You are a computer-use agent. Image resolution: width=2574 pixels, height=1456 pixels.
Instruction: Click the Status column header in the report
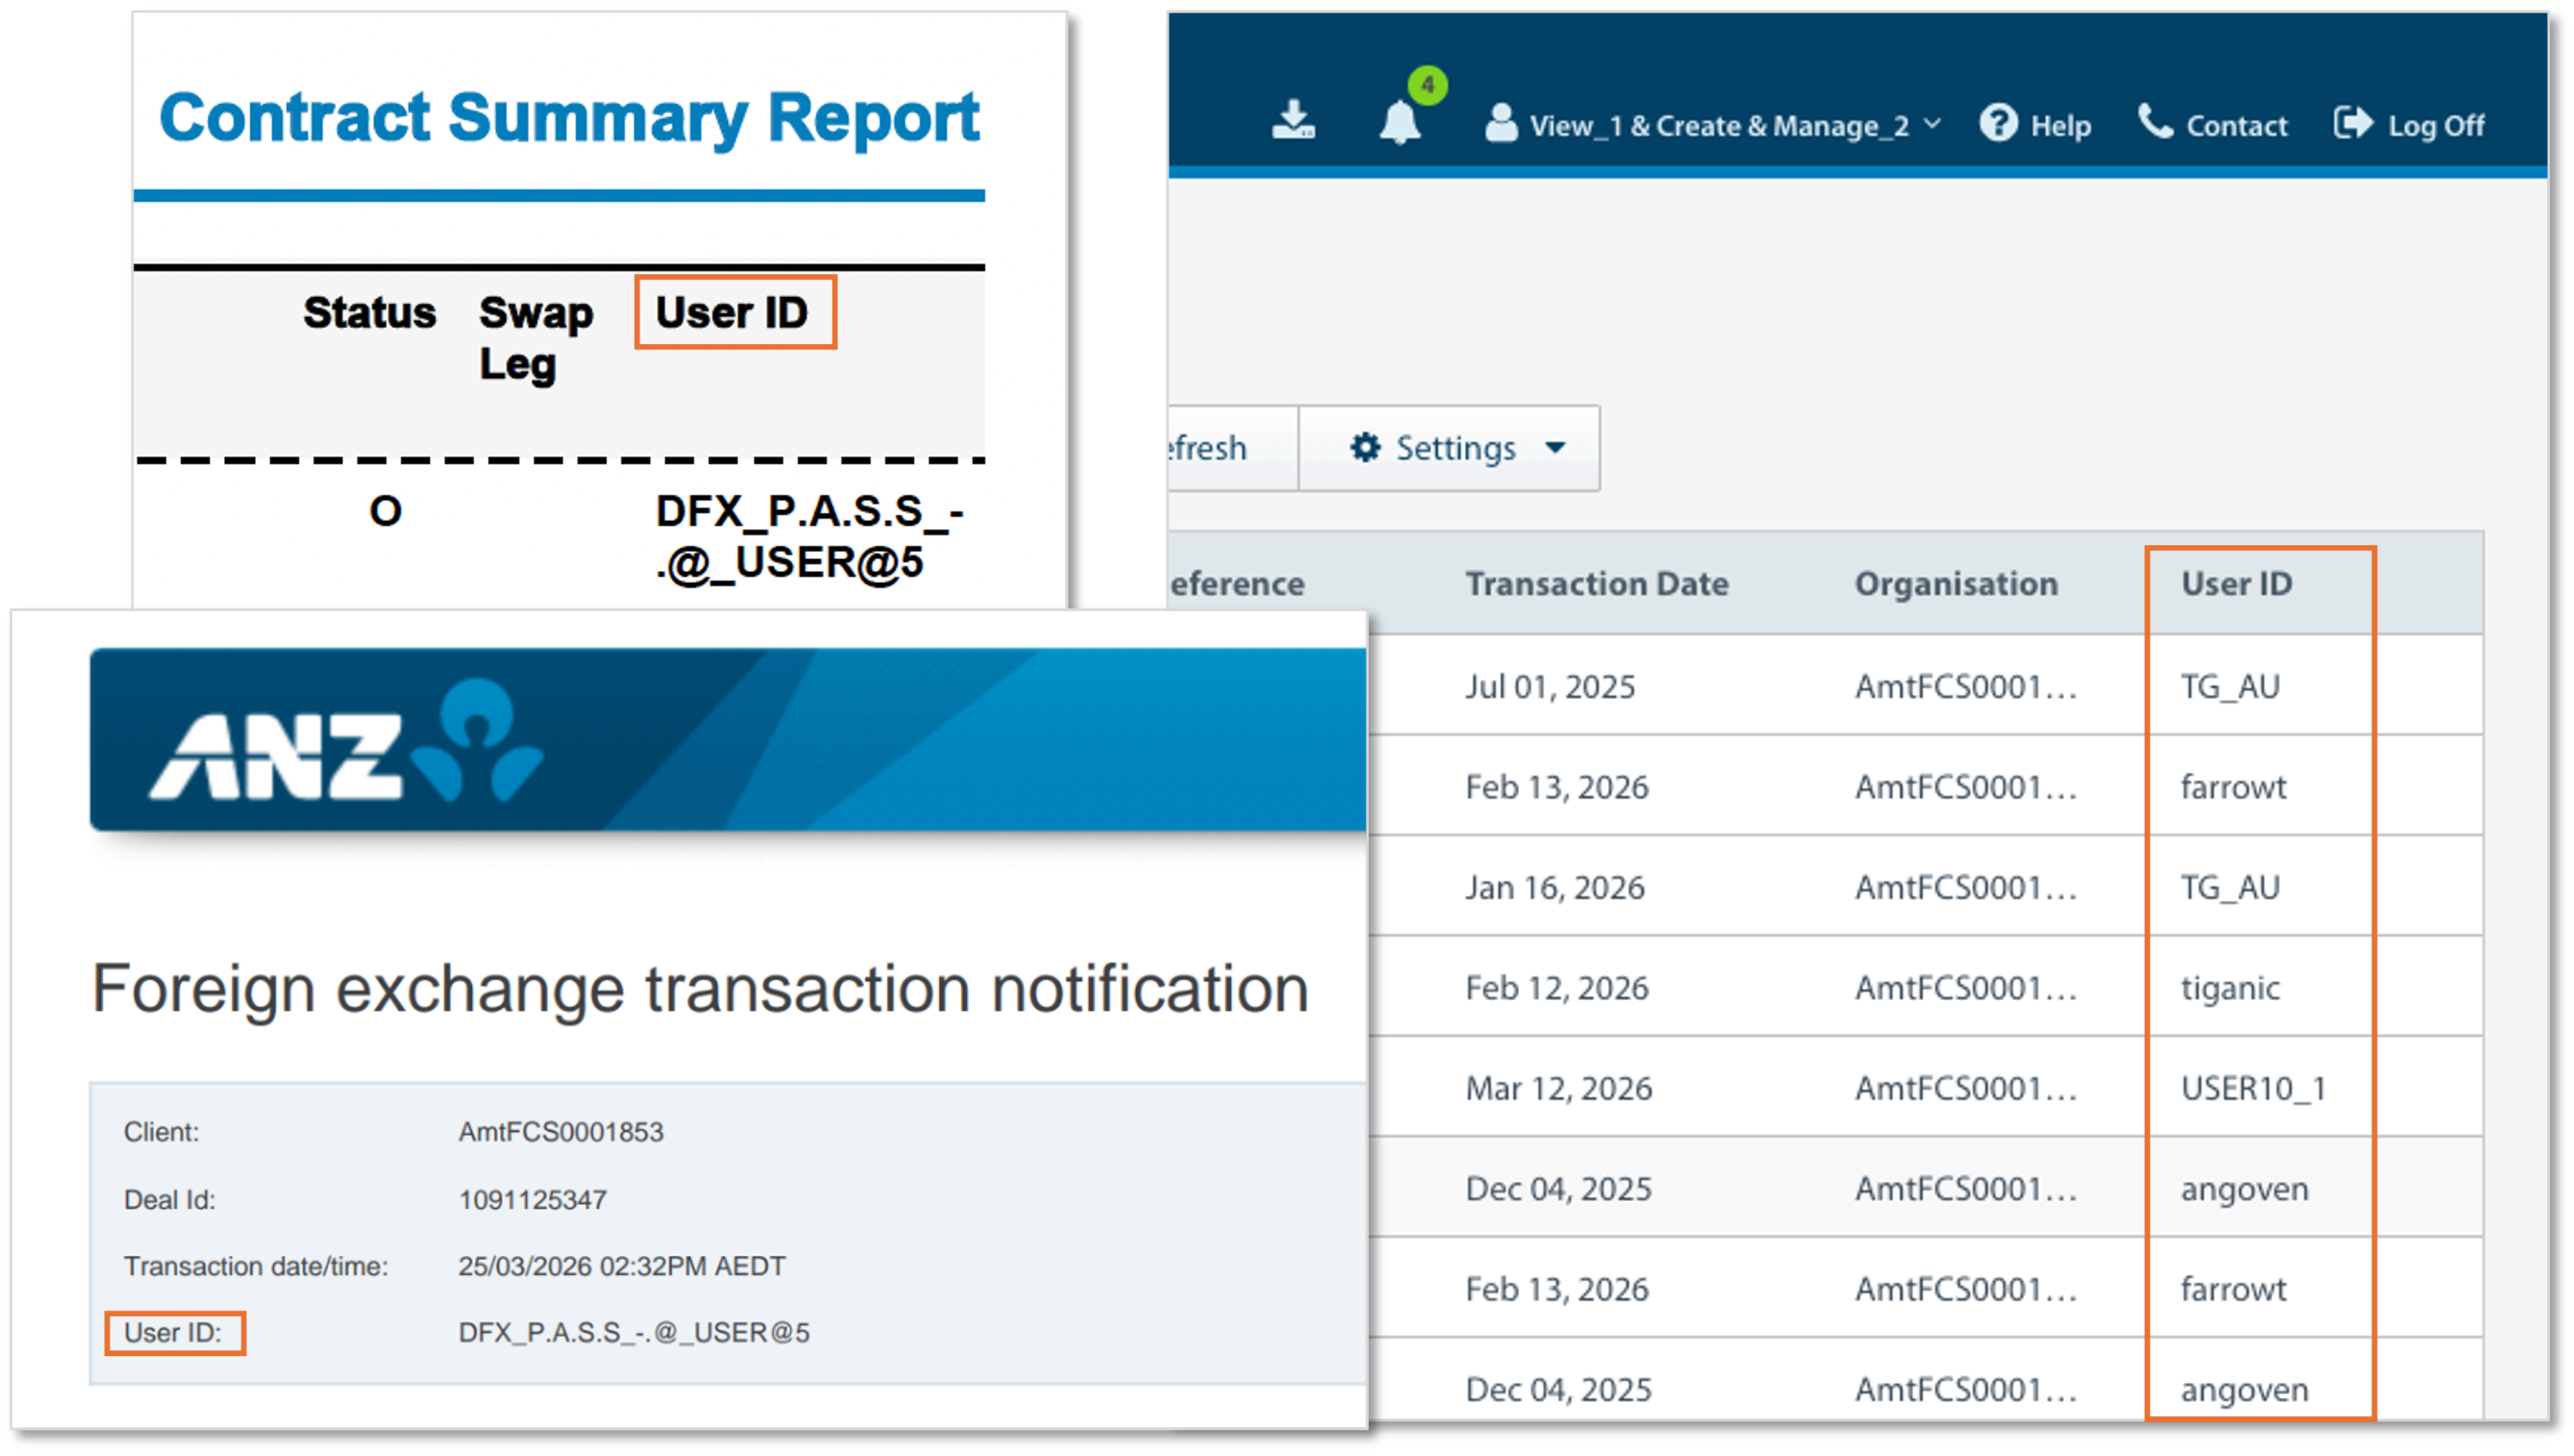click(x=369, y=312)
